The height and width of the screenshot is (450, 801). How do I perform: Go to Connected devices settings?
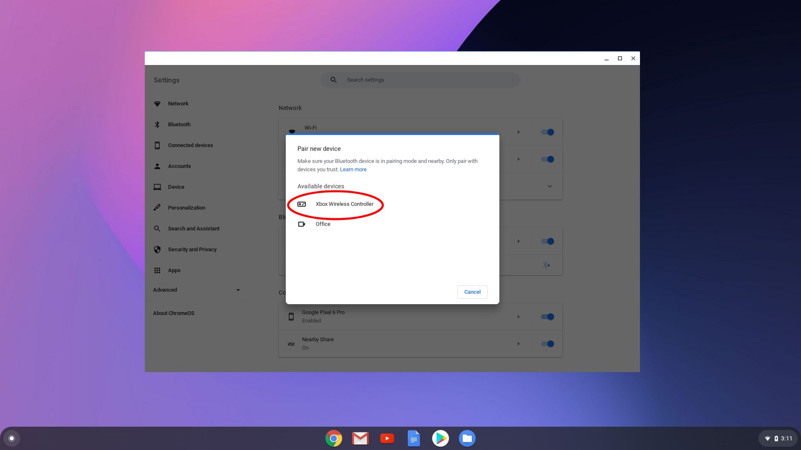pos(190,145)
